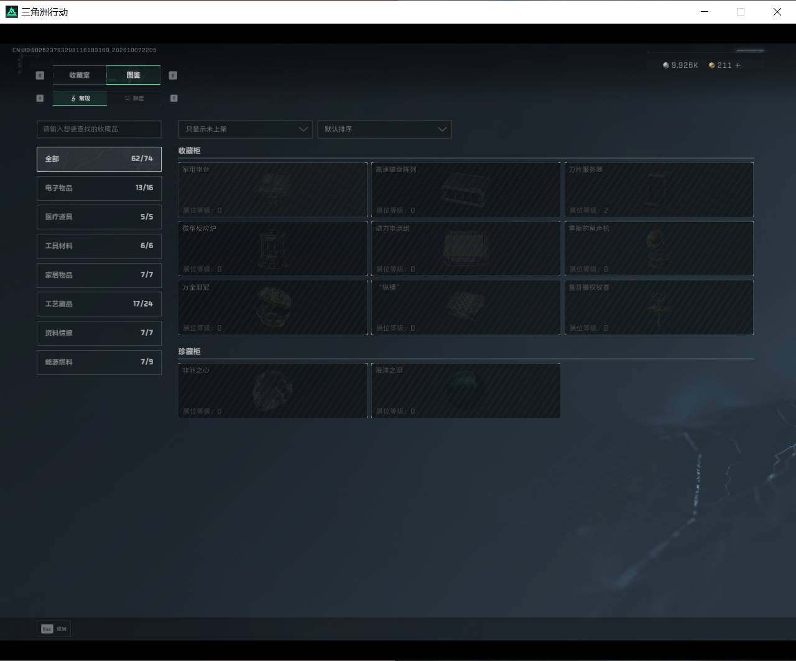Select the 能源燃料 category

[x=99, y=362]
